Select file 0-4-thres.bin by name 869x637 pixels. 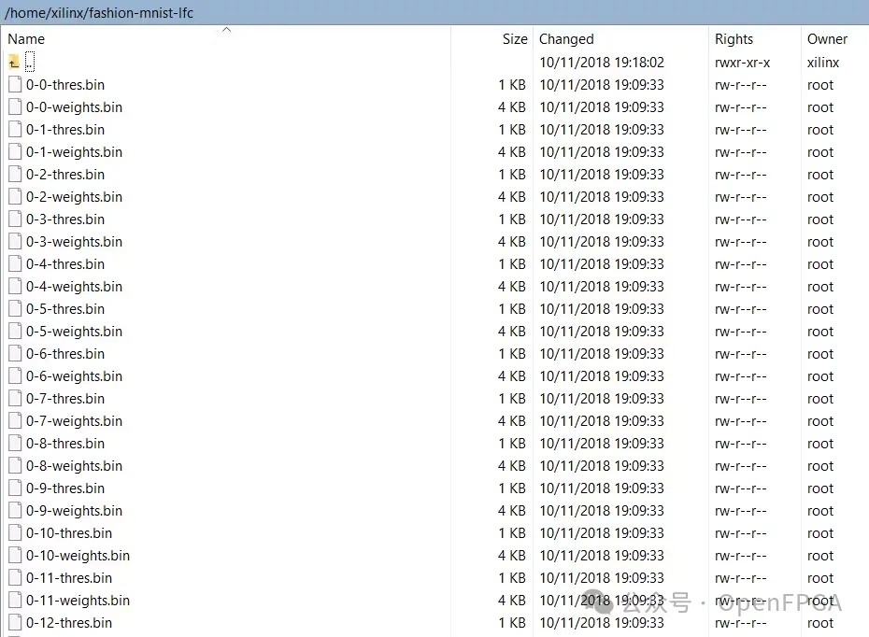(65, 264)
